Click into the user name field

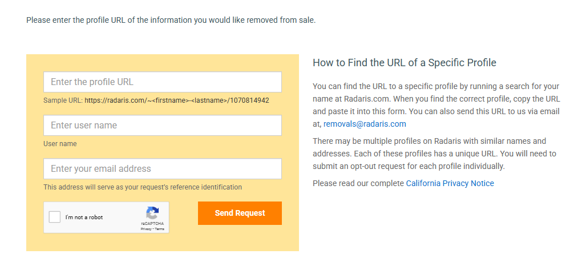163,126
